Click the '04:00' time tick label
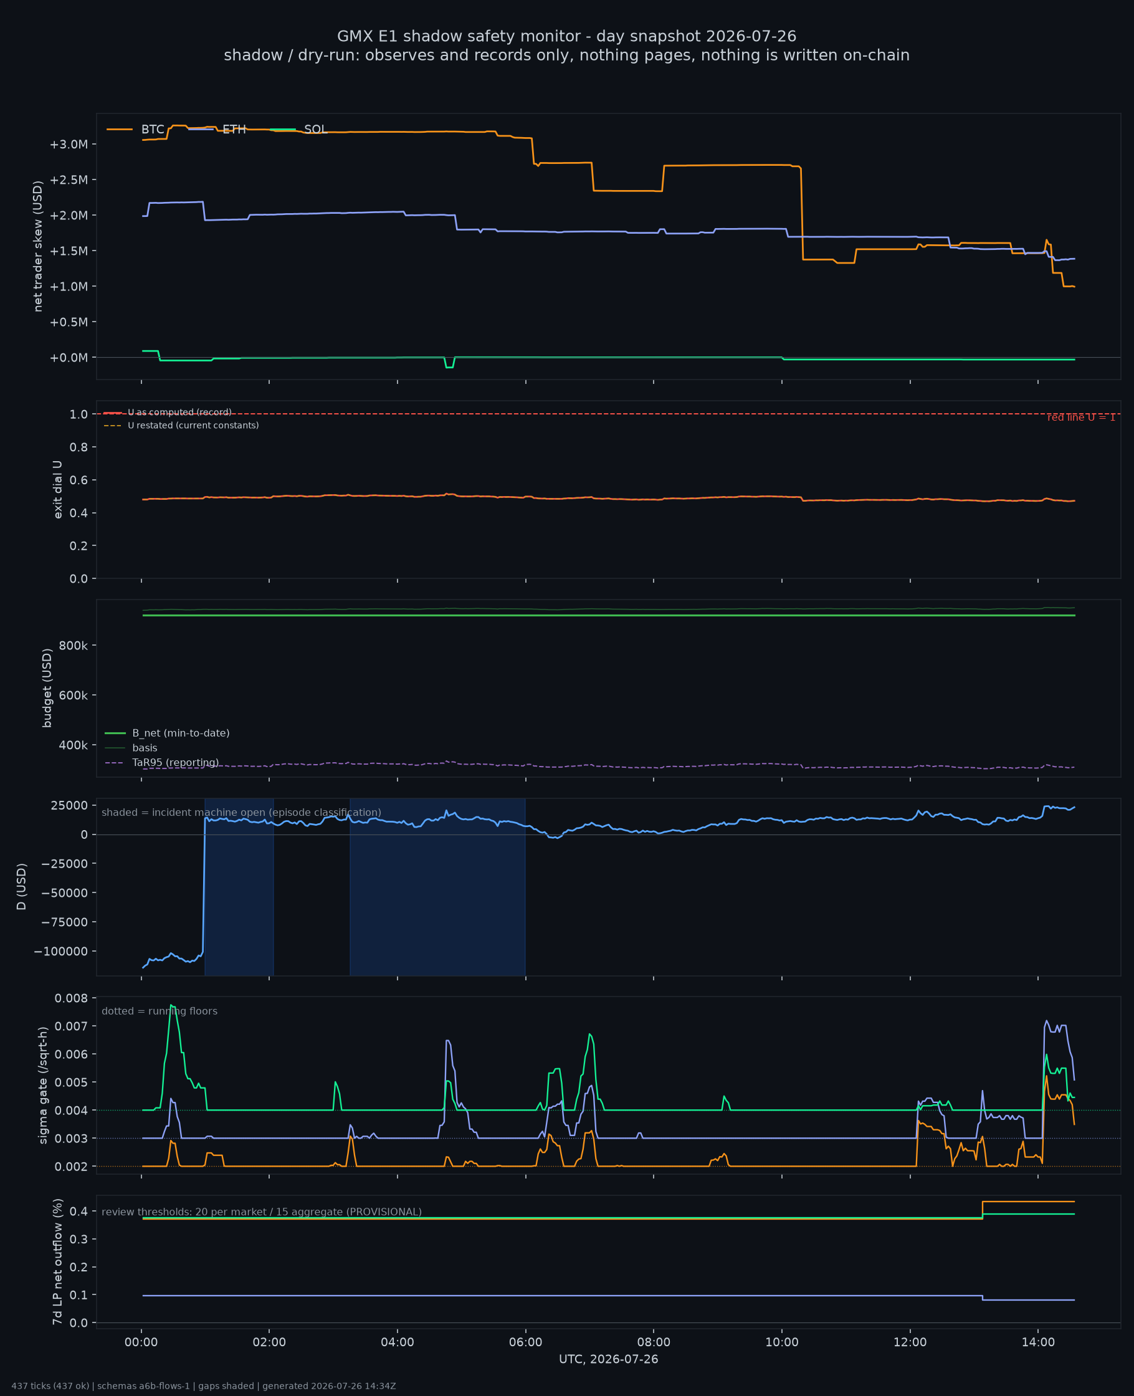 click(x=397, y=1342)
